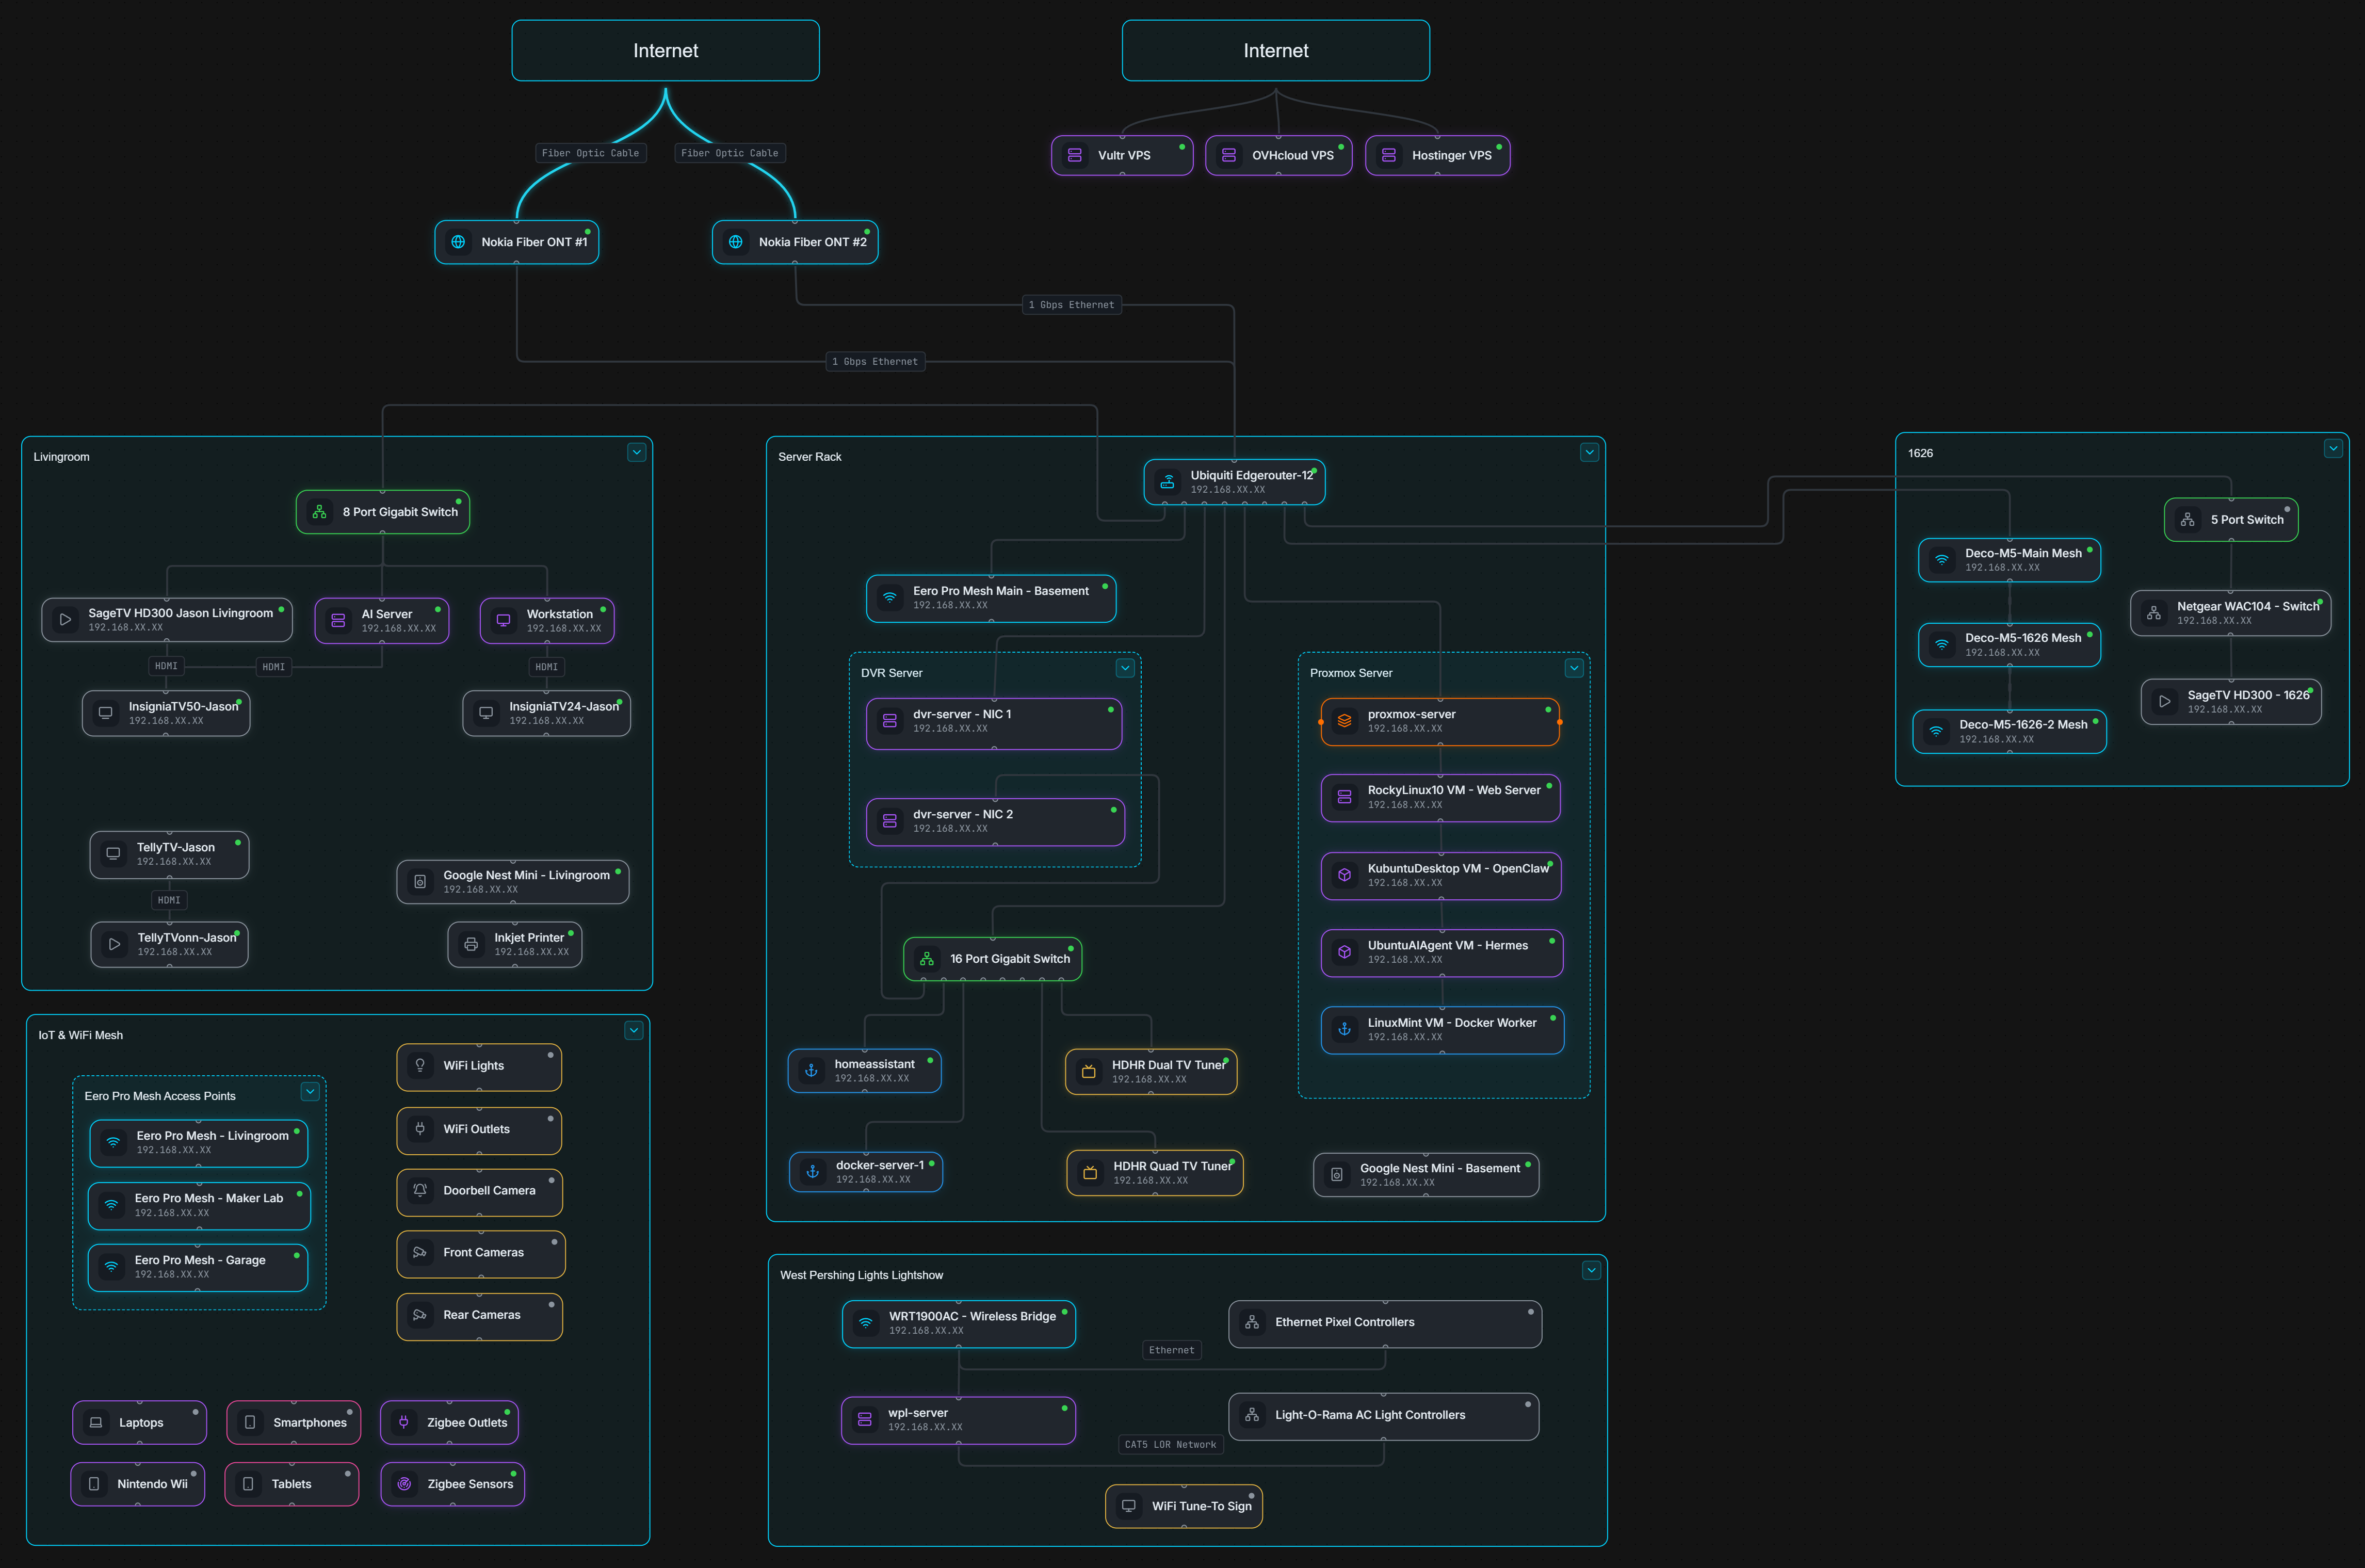Image resolution: width=2365 pixels, height=1568 pixels.
Task: Collapse the Livingroom group
Action: pyautogui.click(x=636, y=453)
